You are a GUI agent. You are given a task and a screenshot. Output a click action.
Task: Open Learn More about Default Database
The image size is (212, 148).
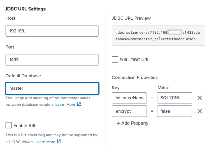point(65,104)
